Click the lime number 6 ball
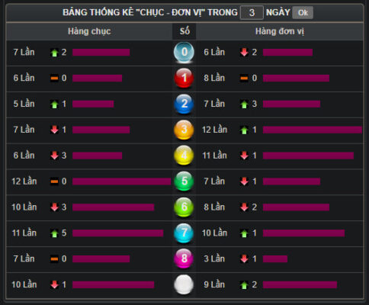Viewport: 369px width, 305px height. point(184,207)
